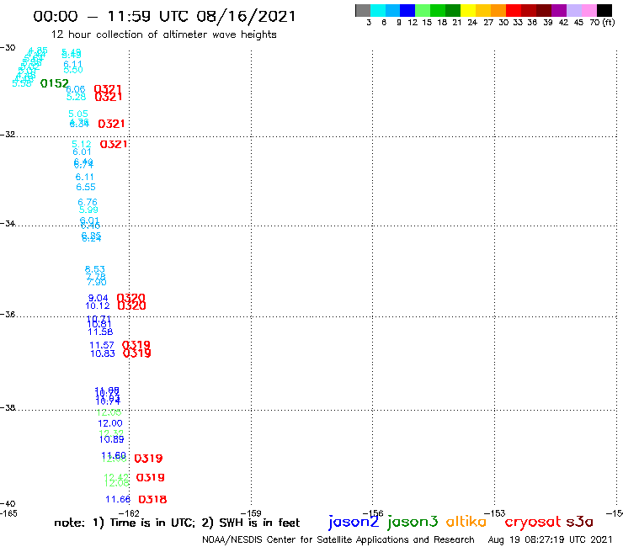623x547 pixels.
Task: Select the 12.00 wave height reading
Action: coord(110,423)
